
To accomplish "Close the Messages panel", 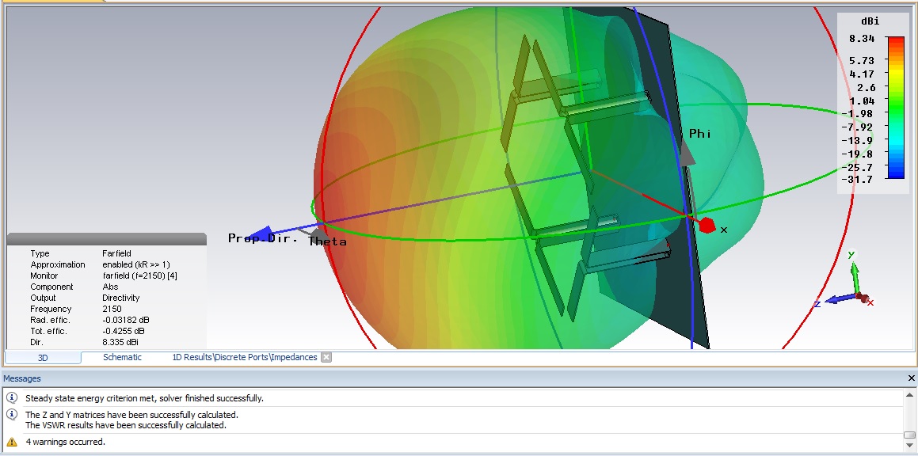I will pyautogui.click(x=911, y=378).
